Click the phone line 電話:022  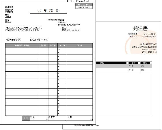point(70,30)
